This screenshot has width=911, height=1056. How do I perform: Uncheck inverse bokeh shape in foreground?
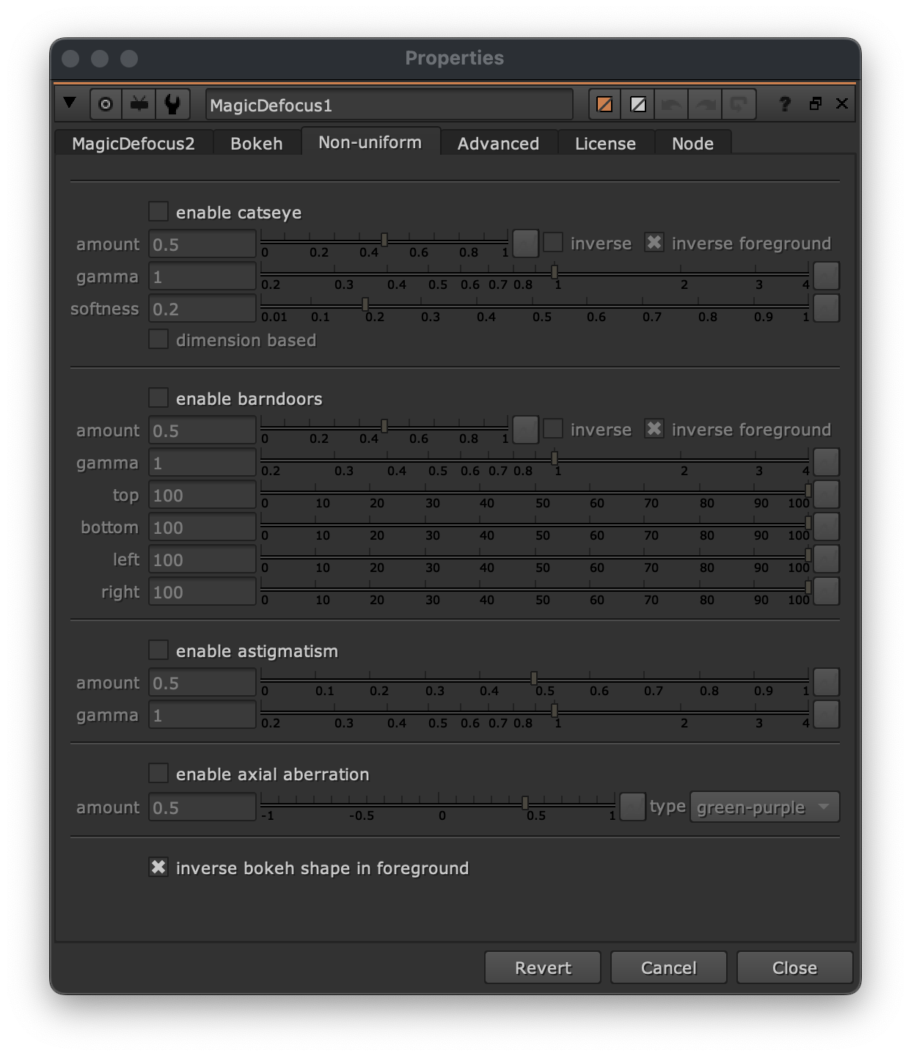[158, 868]
